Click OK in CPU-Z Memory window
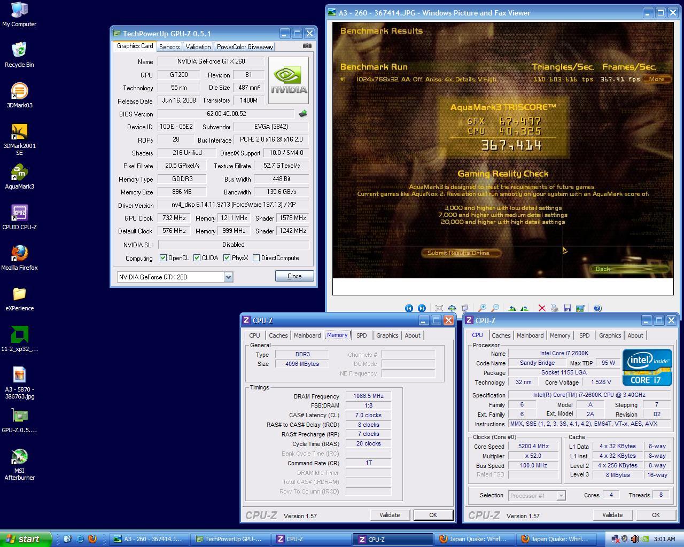The height and width of the screenshot is (547, 684). [x=433, y=515]
